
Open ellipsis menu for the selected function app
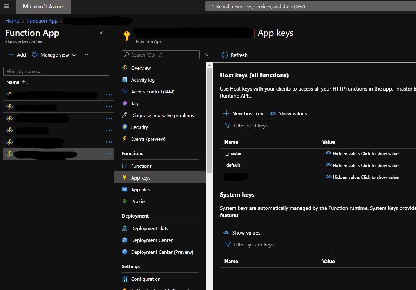point(109,154)
